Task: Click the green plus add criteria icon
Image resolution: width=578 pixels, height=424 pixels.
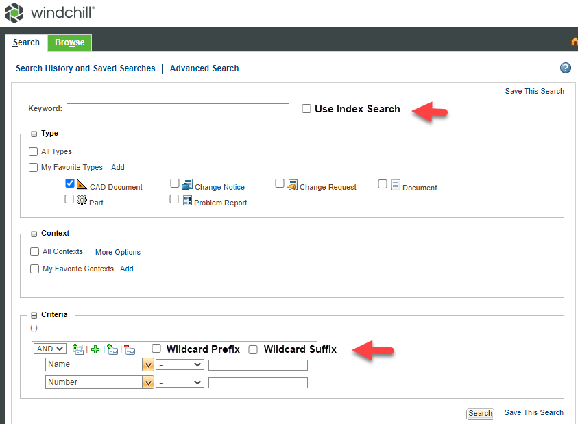Action: coord(95,349)
